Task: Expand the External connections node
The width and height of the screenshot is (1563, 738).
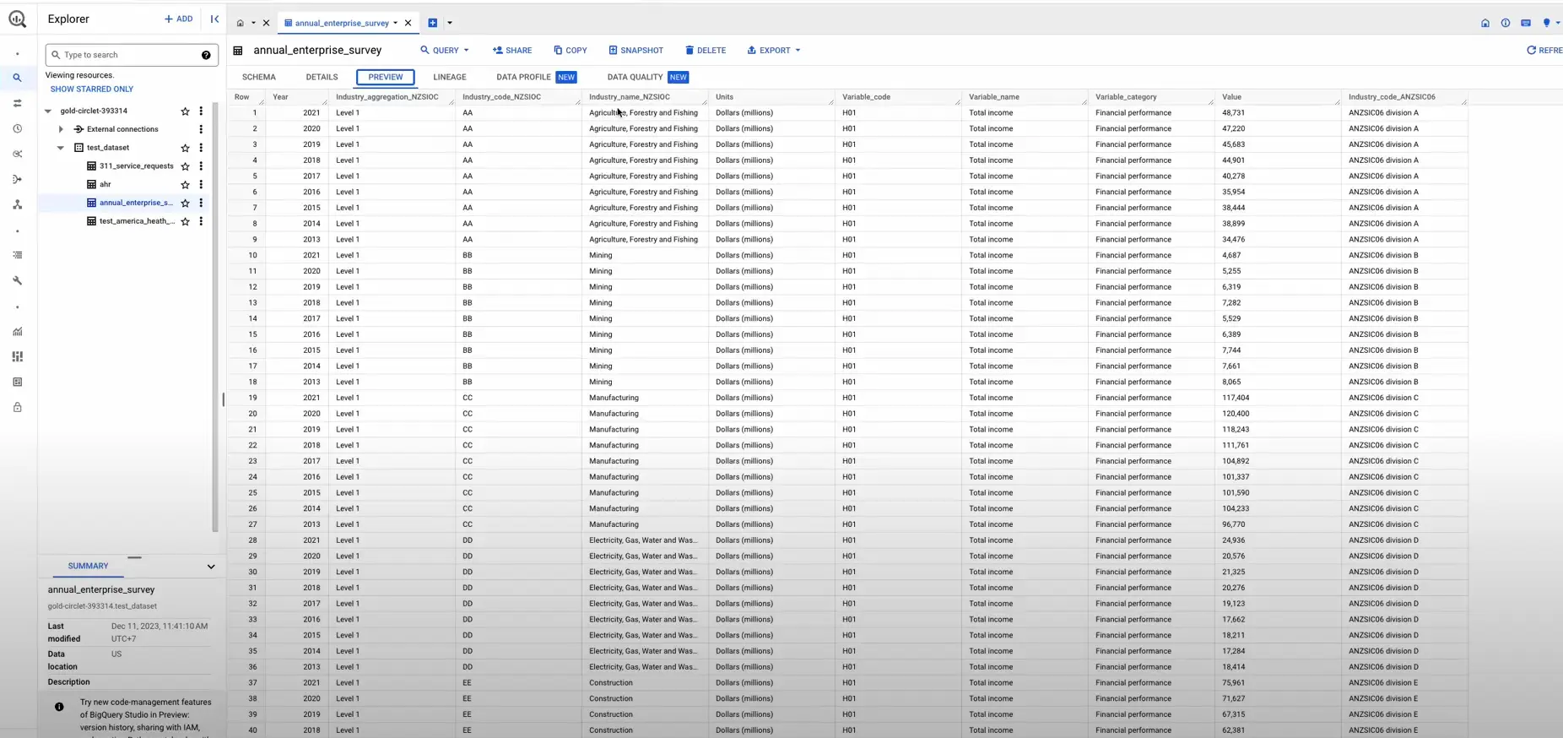Action: pos(61,129)
